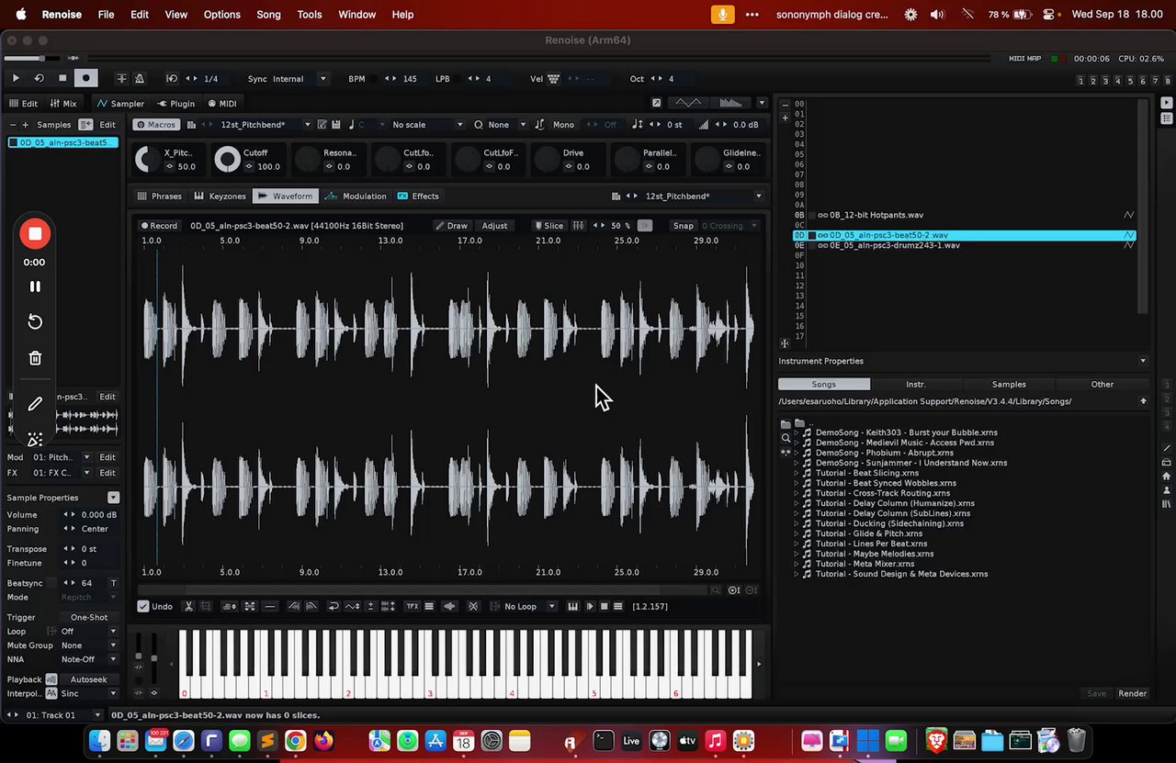Viewport: 1176px width, 763px height.
Task: Open the NNA Note-Off dropdown
Action: point(89,659)
